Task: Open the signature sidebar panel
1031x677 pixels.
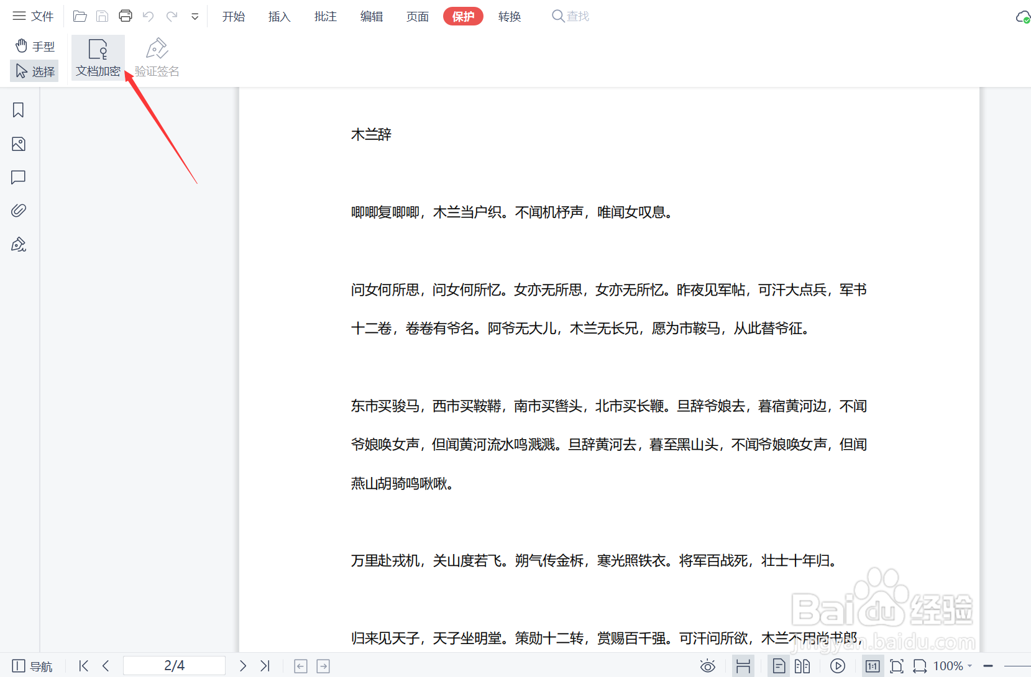Action: pos(19,244)
